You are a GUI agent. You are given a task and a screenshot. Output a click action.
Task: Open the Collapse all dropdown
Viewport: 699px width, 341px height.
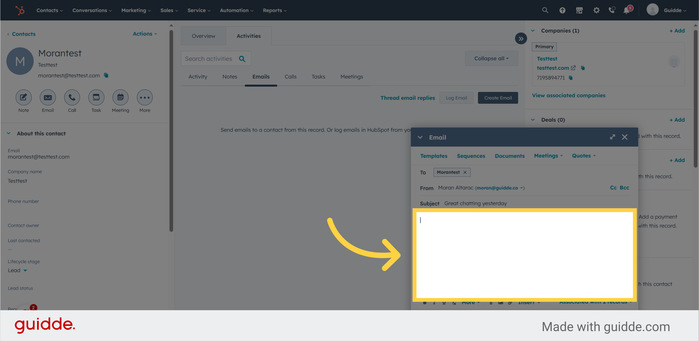click(x=491, y=58)
